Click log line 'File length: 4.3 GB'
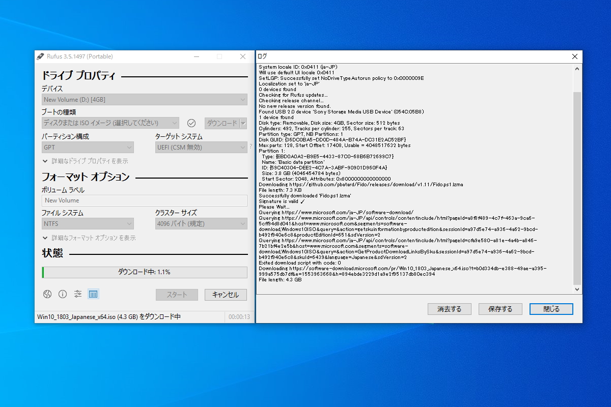 280,279
